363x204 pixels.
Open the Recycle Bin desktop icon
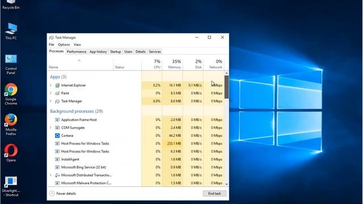[11, 4]
